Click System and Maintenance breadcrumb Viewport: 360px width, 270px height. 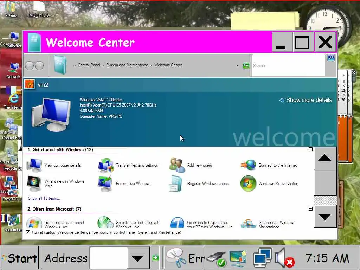point(127,65)
